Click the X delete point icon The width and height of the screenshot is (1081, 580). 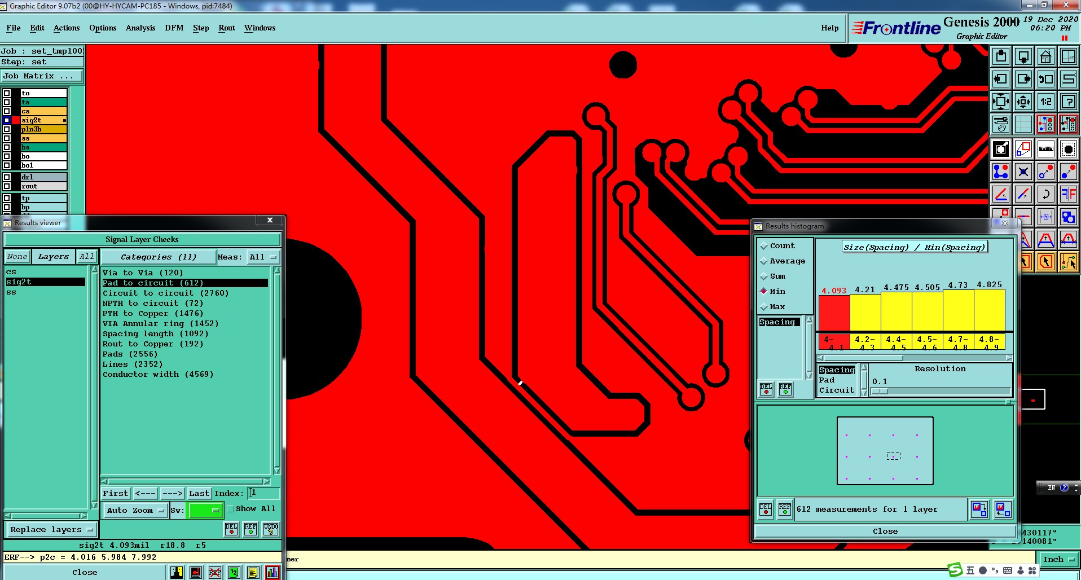pyautogui.click(x=1023, y=172)
